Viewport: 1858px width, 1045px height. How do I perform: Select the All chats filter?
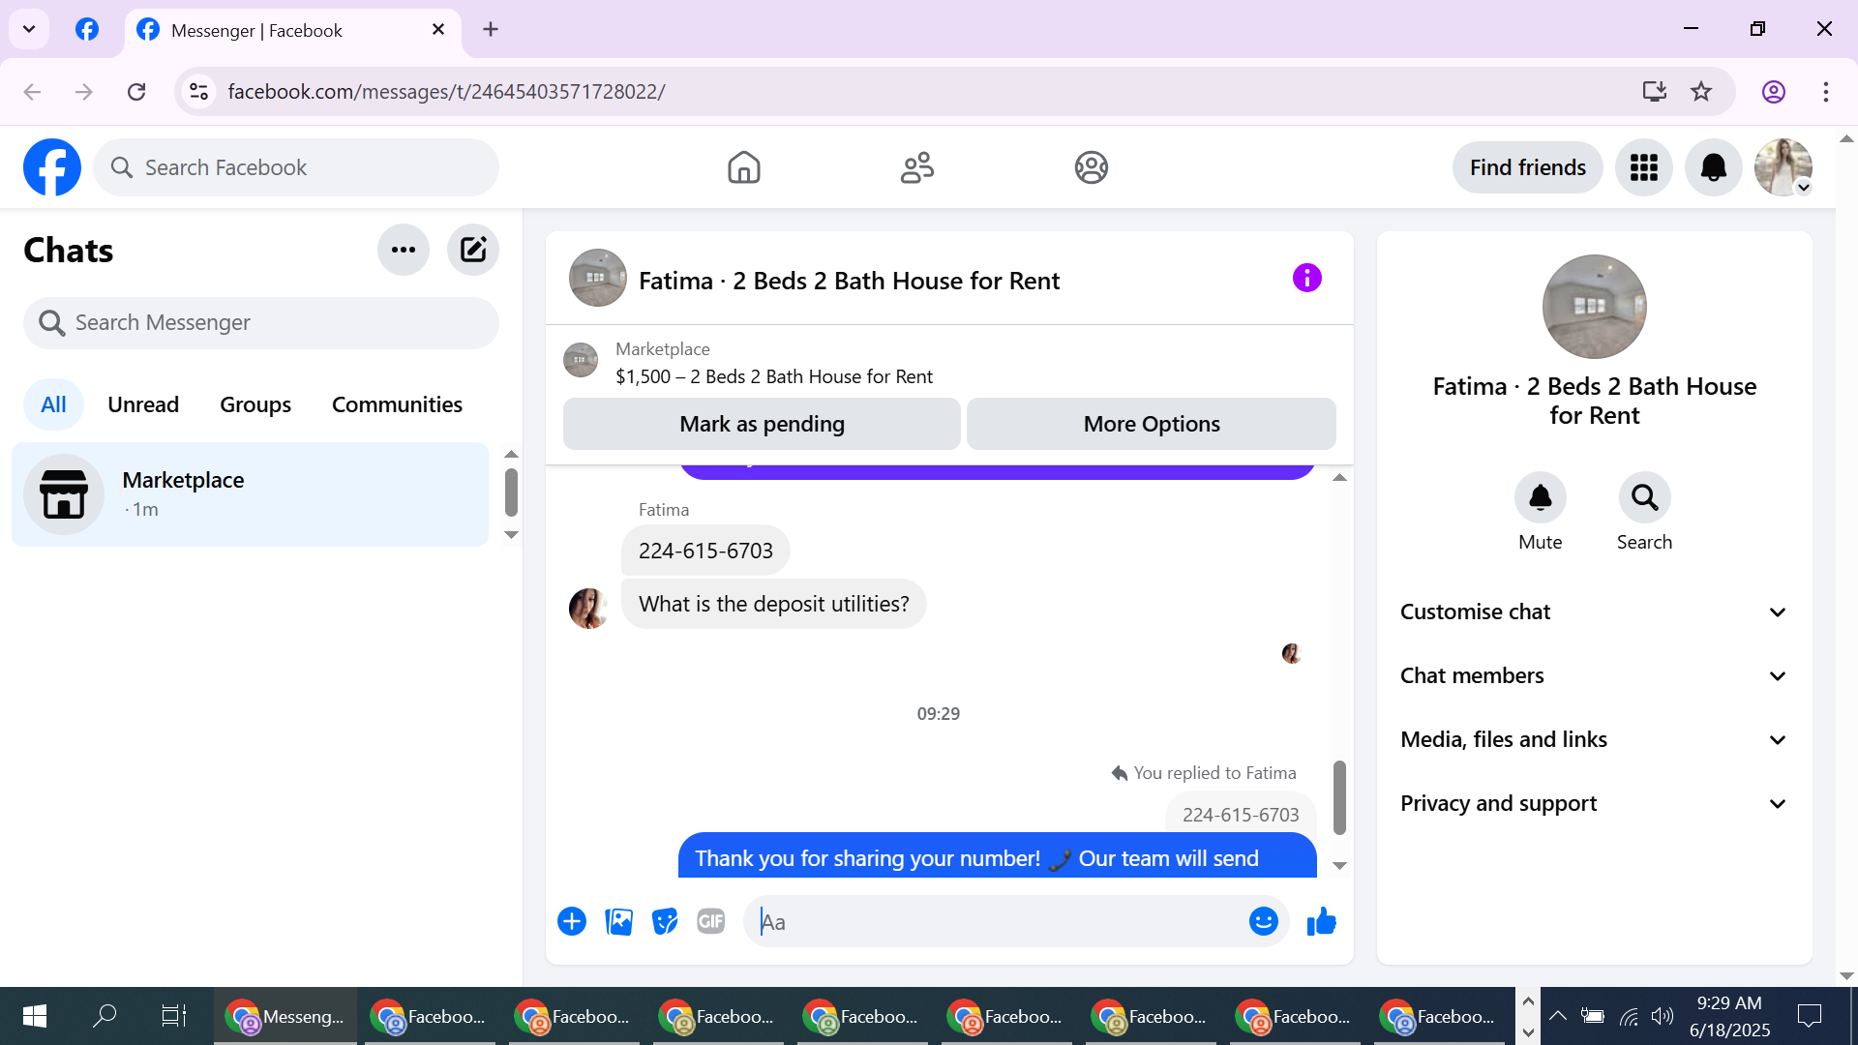point(53,404)
